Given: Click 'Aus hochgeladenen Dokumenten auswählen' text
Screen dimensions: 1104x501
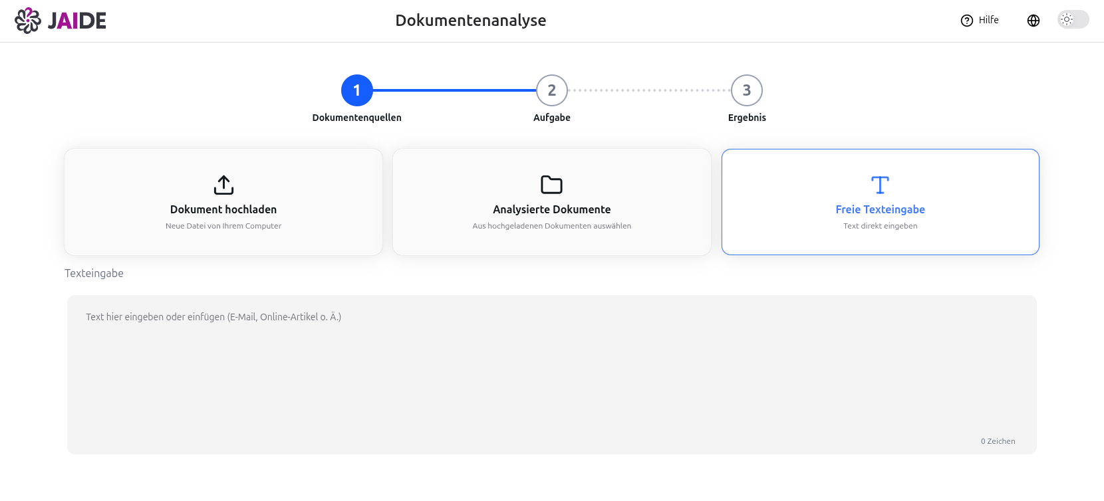Looking at the screenshot, I should pos(552,226).
